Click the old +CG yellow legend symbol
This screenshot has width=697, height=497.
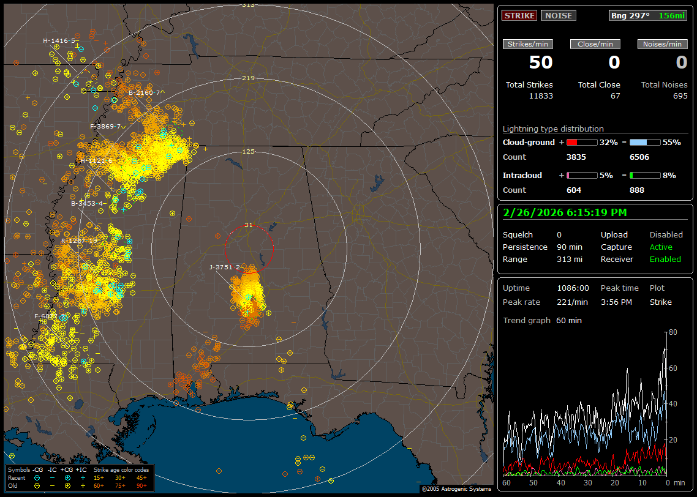(x=67, y=485)
